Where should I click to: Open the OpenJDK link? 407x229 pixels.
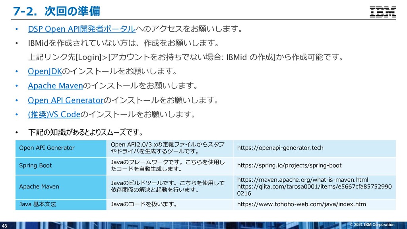pos(45,71)
